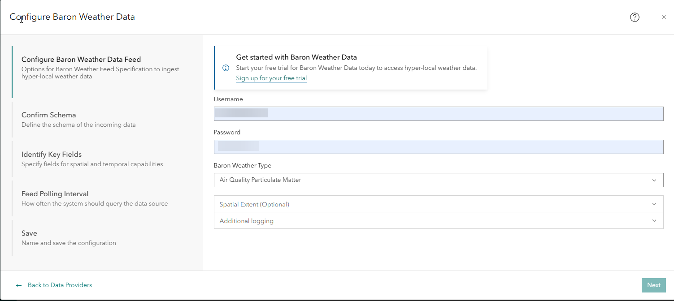Image resolution: width=674 pixels, height=301 pixels.
Task: Select the Identify Key Fields step
Action: tap(52, 155)
